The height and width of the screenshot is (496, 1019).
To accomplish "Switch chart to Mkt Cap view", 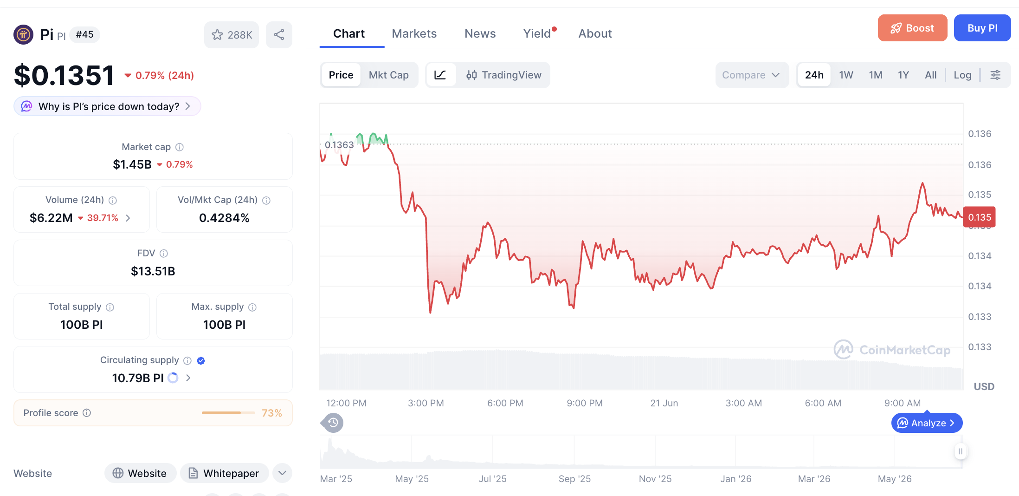I will (389, 75).
